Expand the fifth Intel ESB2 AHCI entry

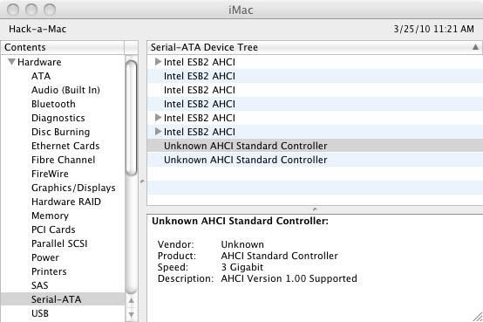[158, 118]
